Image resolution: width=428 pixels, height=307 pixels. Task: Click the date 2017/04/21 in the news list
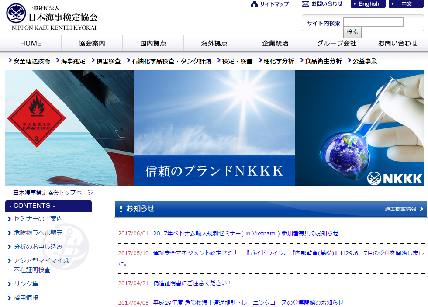tap(133, 283)
